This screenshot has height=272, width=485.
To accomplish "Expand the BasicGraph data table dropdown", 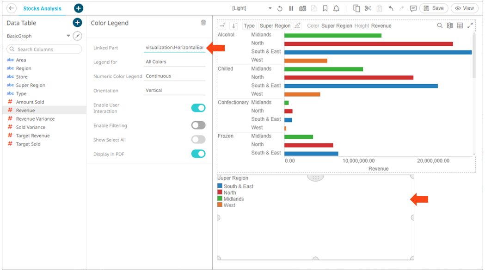I will pyautogui.click(x=68, y=36).
